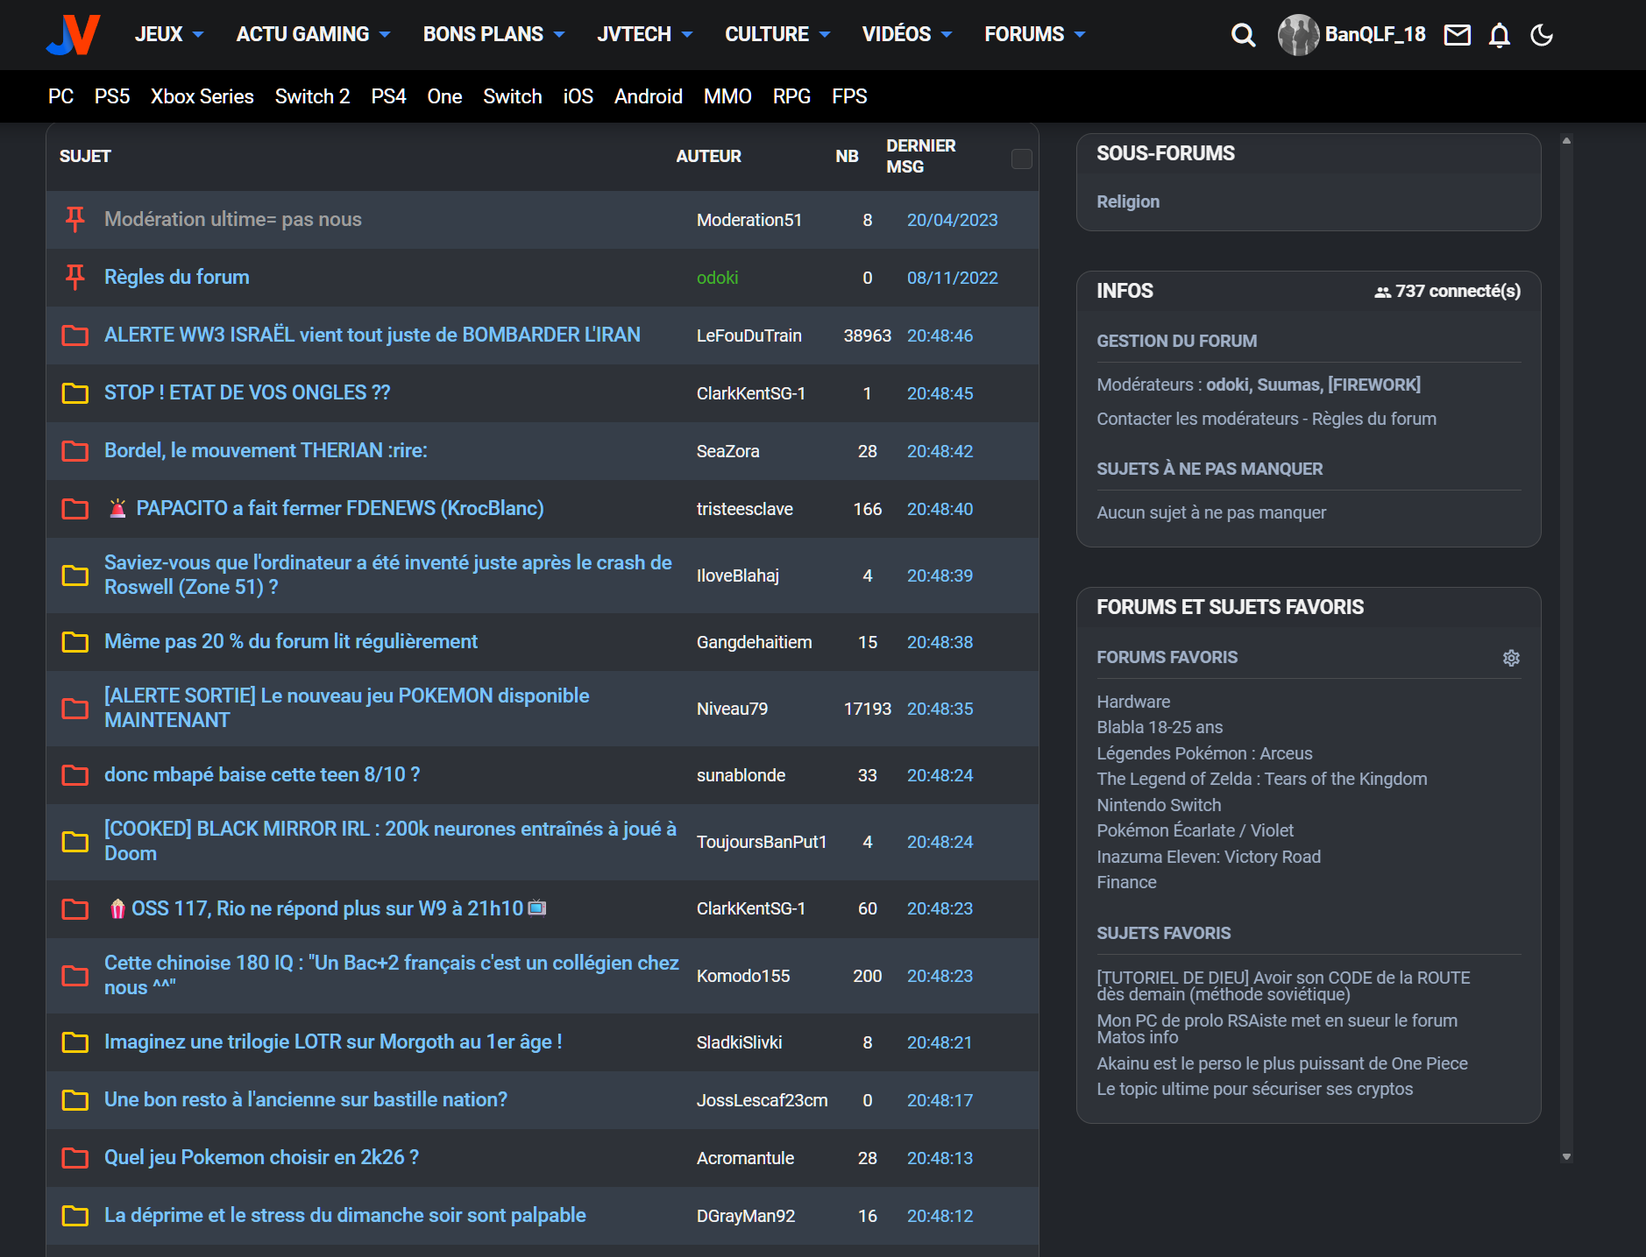This screenshot has height=1257, width=1646.
Task: Click the pin icon beside Règles du forum
Action: point(75,277)
